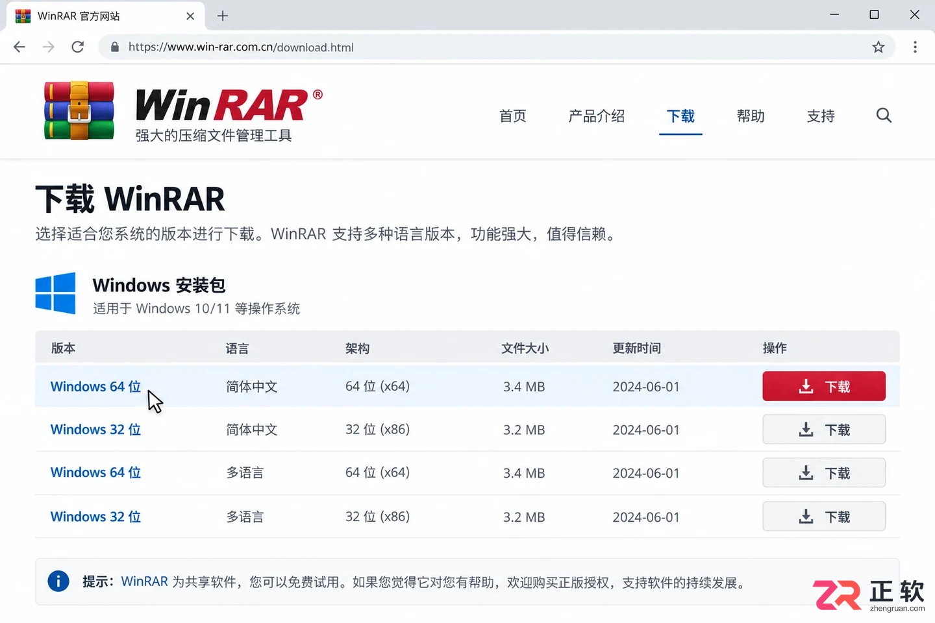
Task: Close the WinRAR 官方网站 tab
Action: (190, 16)
